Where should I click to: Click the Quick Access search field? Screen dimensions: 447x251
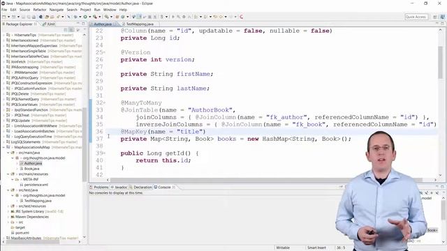click(x=416, y=17)
